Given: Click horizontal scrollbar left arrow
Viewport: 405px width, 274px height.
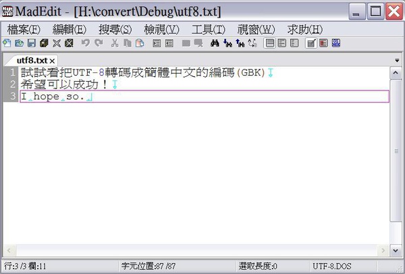Looking at the screenshot, I should point(9,250).
